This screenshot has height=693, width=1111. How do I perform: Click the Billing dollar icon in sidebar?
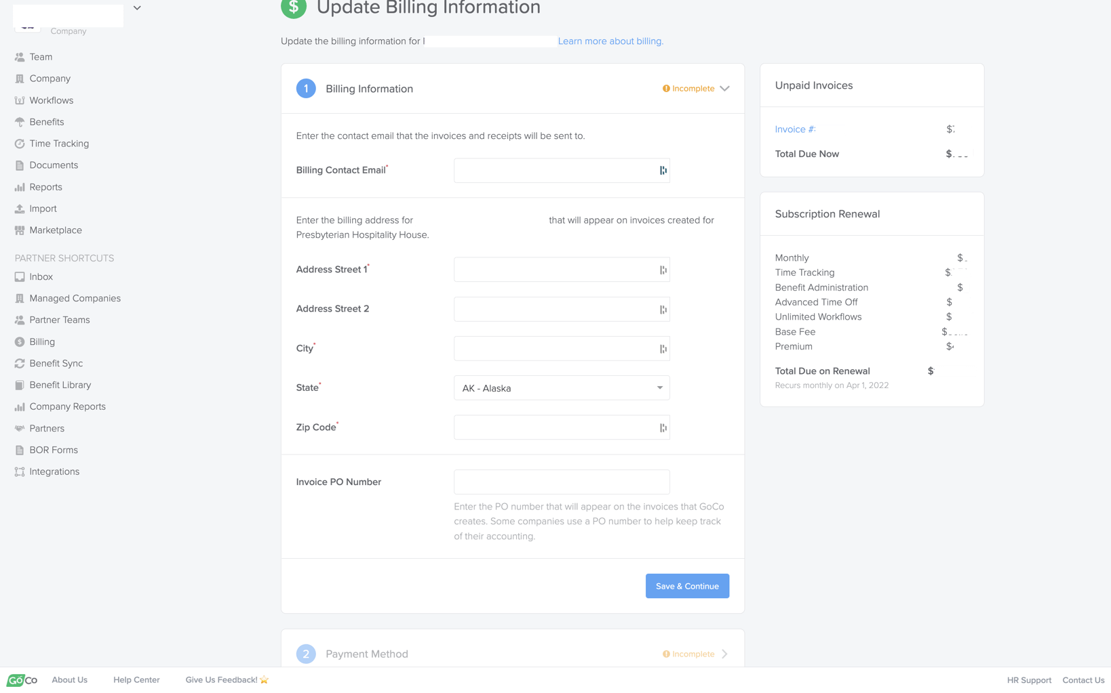click(x=20, y=342)
